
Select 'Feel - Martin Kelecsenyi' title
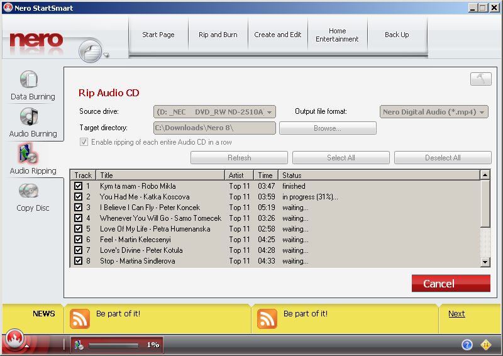135,240
